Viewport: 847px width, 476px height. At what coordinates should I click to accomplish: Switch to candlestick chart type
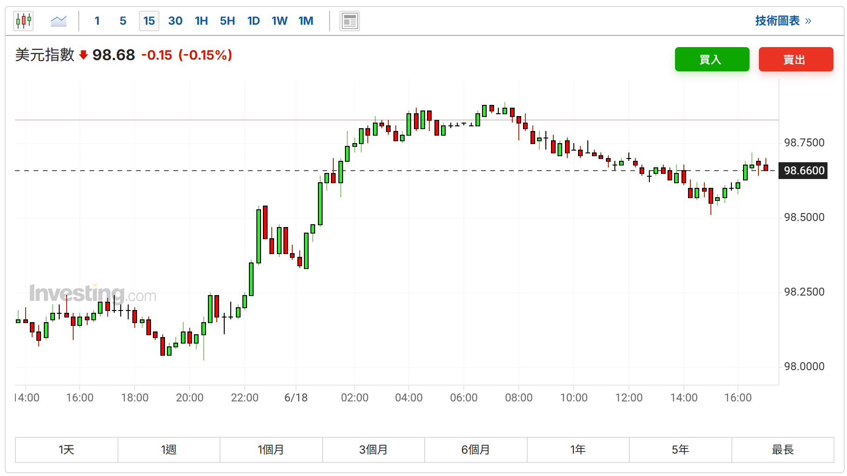click(23, 21)
